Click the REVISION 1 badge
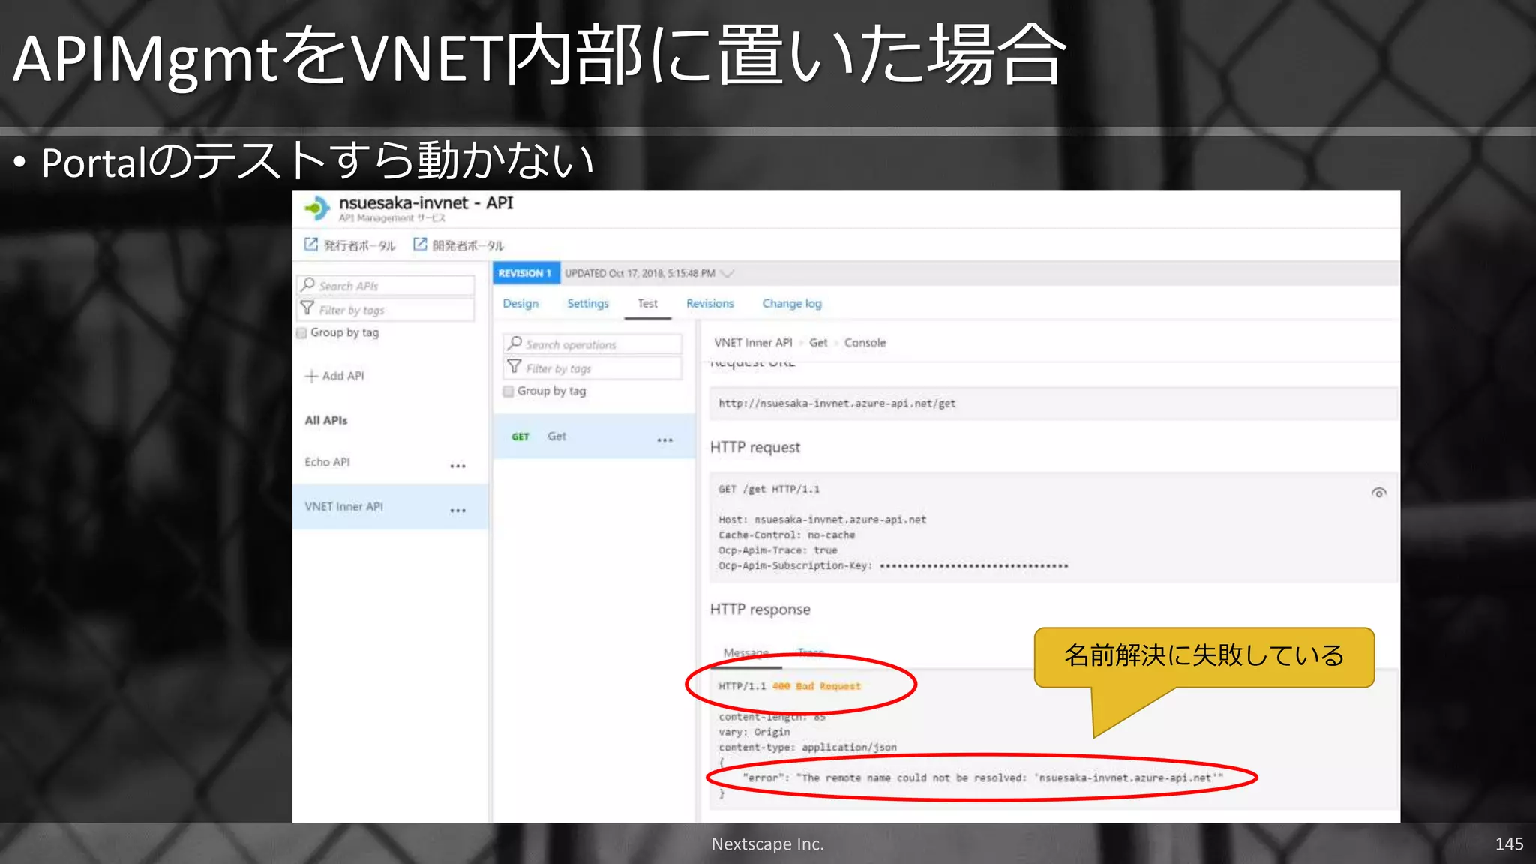The height and width of the screenshot is (864, 1536). pos(525,273)
